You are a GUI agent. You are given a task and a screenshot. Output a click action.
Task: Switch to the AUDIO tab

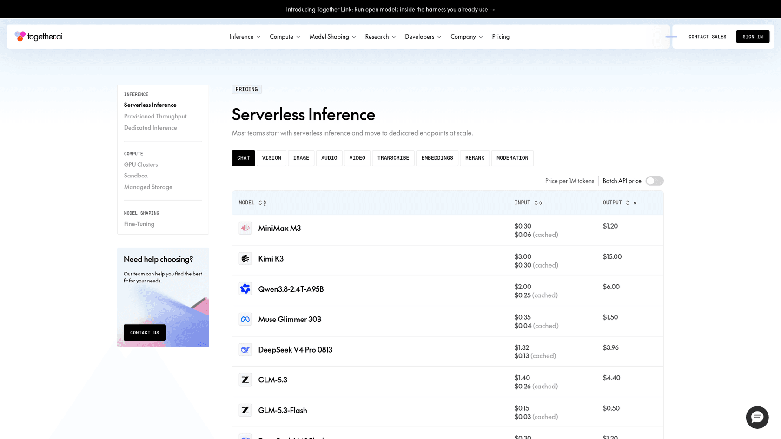point(329,158)
